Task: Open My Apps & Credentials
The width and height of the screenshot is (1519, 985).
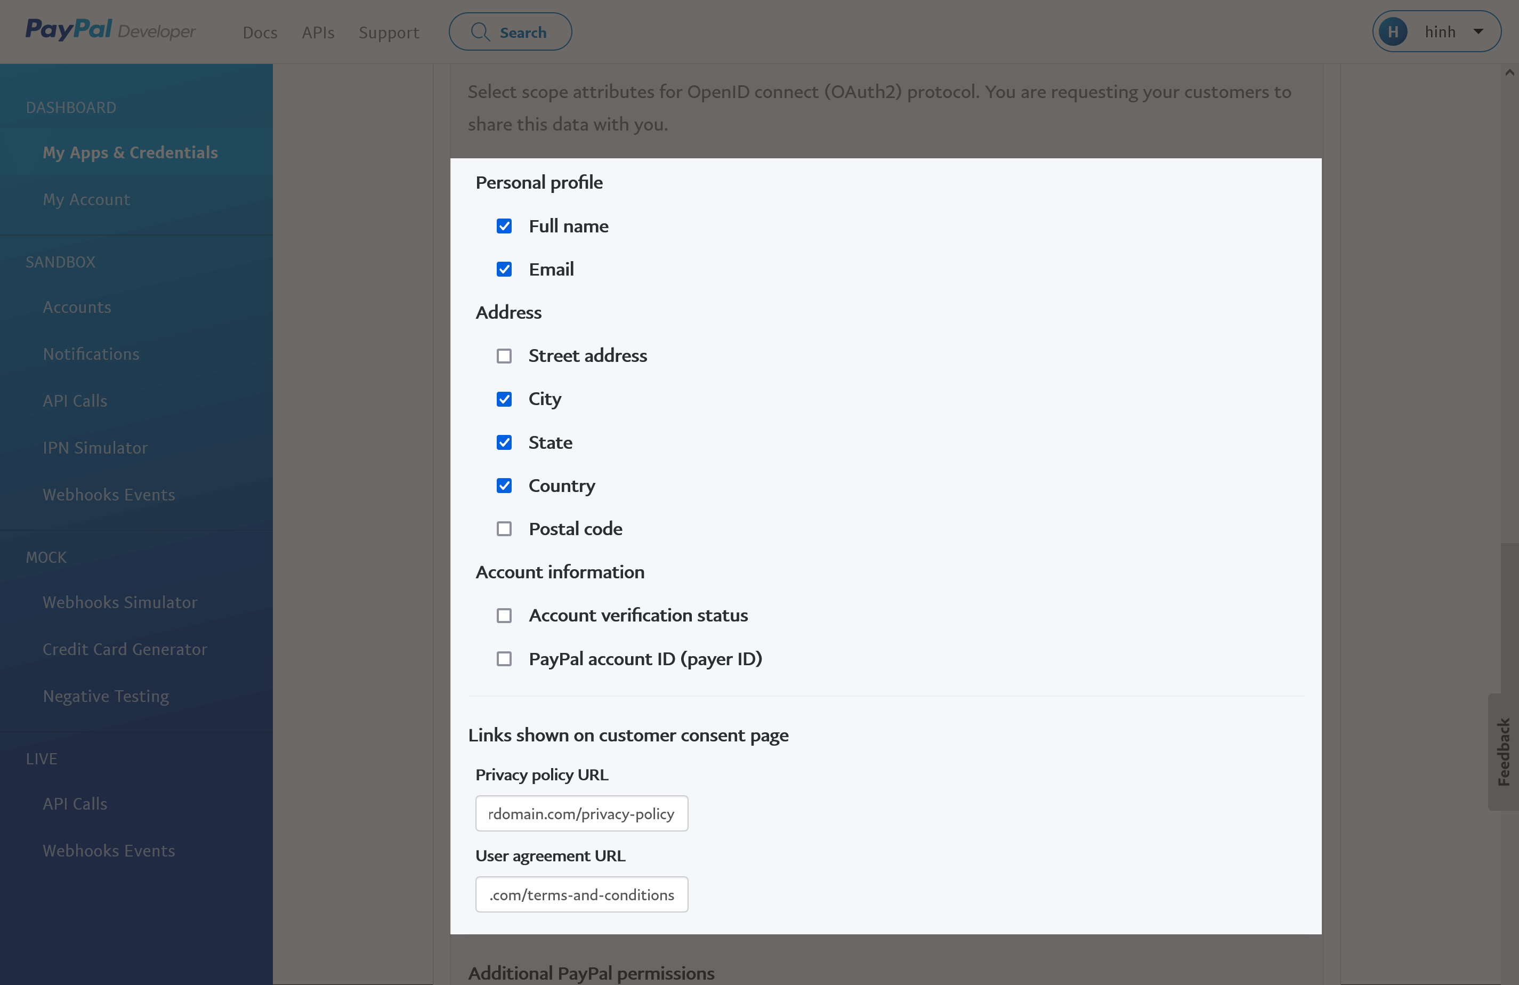Action: coord(130,152)
